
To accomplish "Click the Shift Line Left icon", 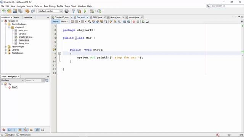I will click(x=125, y=22).
